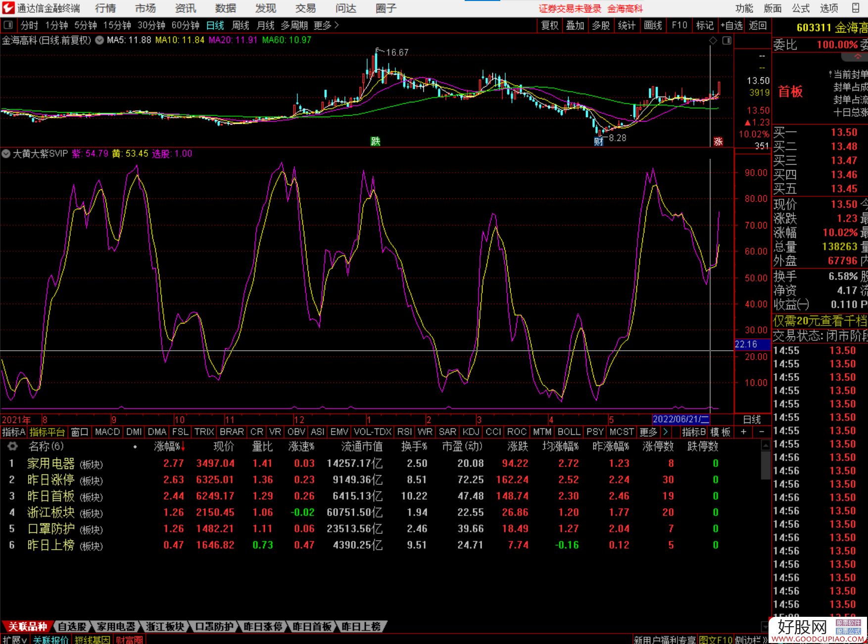
Task: Click the 2022/06/21 date marker on the timeline
Action: pyautogui.click(x=681, y=419)
